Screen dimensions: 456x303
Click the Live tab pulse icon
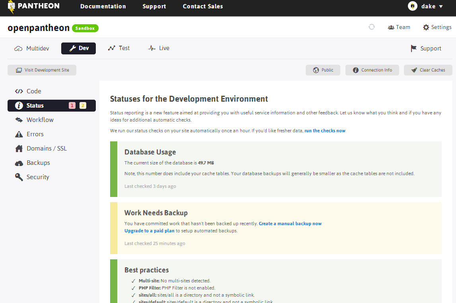click(x=152, y=48)
